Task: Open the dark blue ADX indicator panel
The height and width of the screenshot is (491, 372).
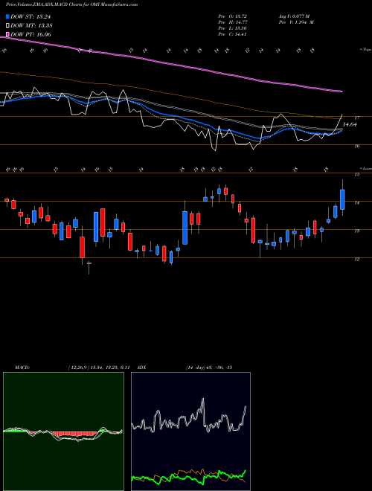Action: 190,431
